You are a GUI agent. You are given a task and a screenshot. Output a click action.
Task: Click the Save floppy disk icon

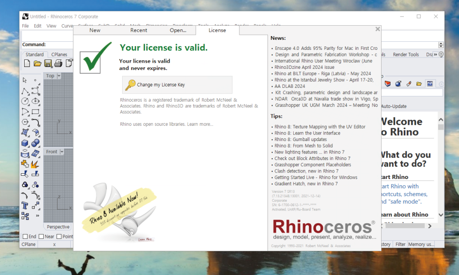click(x=48, y=63)
